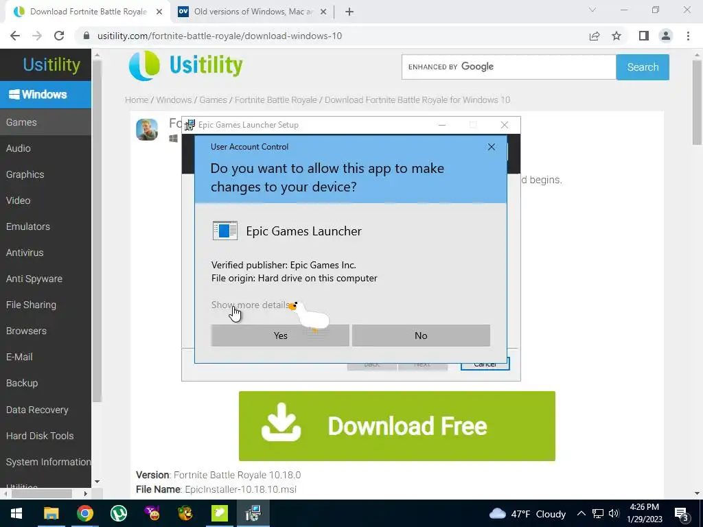The image size is (703, 527).
Task: Open the System Information category
Action: pos(45,462)
